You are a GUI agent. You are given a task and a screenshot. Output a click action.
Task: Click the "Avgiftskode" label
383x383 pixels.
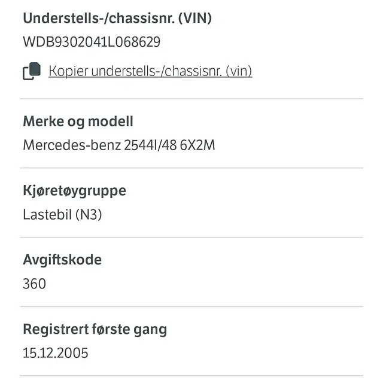point(62,260)
